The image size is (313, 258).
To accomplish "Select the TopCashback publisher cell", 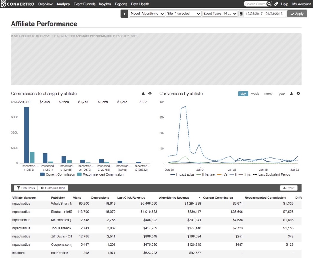I will click(x=61, y=228).
